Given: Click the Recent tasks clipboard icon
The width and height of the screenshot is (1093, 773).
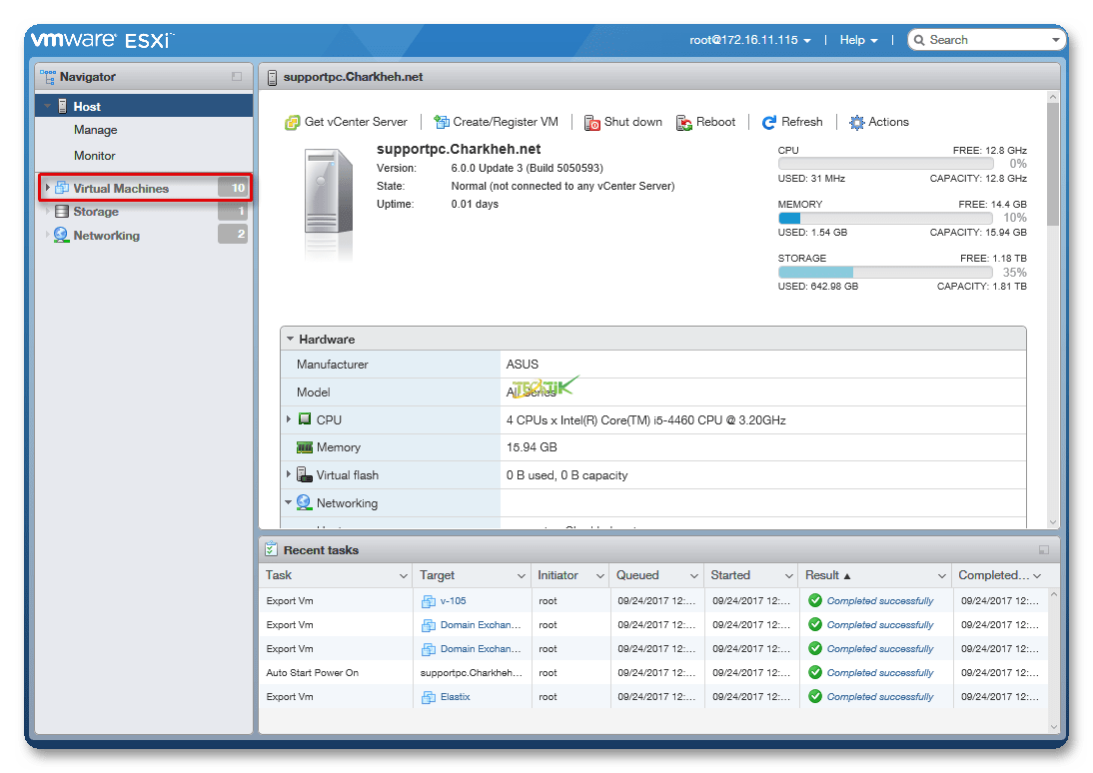Looking at the screenshot, I should coord(271,549).
